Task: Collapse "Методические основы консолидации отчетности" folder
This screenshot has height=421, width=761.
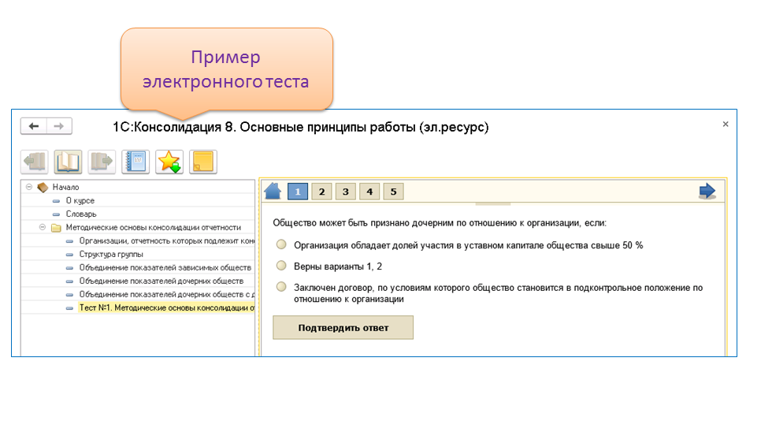Action: tap(43, 228)
